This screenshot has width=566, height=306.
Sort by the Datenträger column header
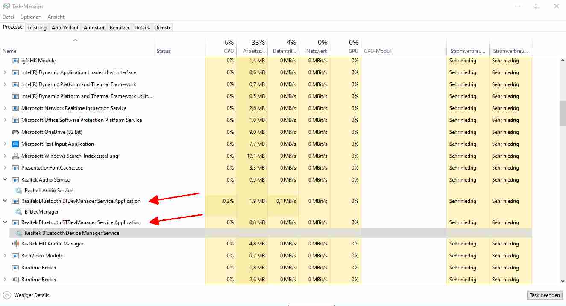(x=283, y=46)
